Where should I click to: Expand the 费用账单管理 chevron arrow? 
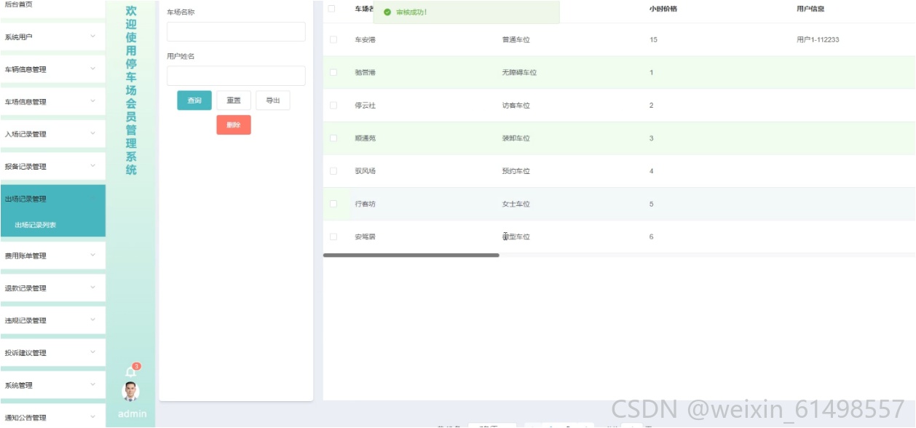[x=92, y=255]
